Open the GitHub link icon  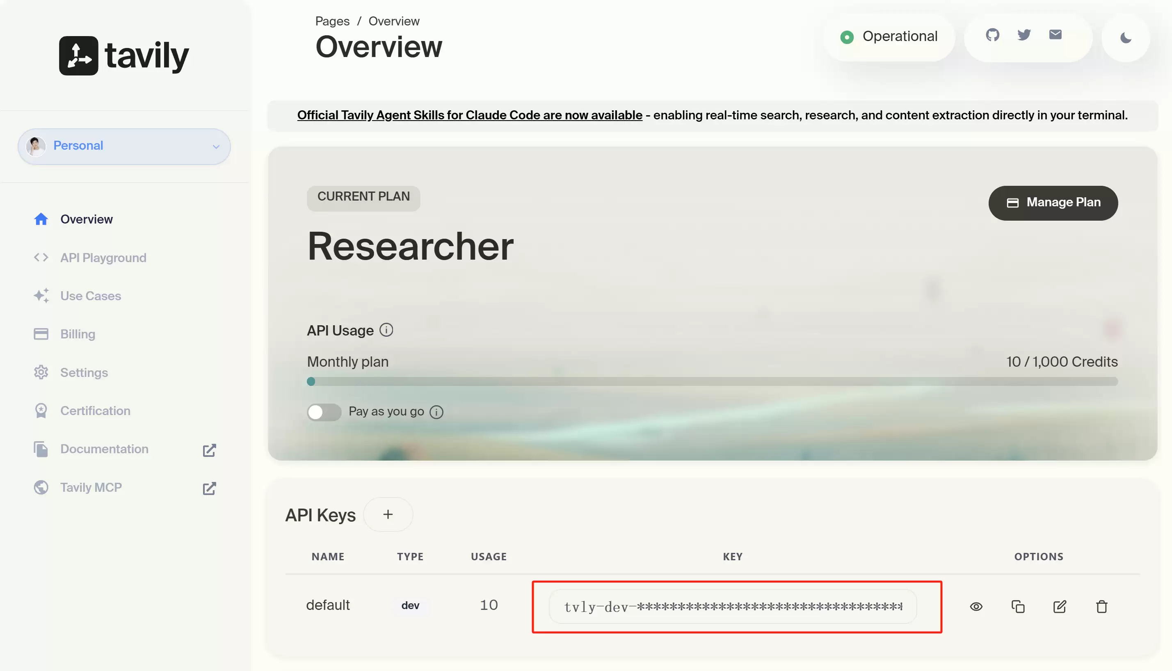[992, 35]
